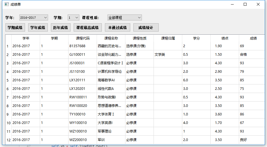The height and width of the screenshot is (147, 267).
Task: Select row header 12
Action: coord(9,140)
